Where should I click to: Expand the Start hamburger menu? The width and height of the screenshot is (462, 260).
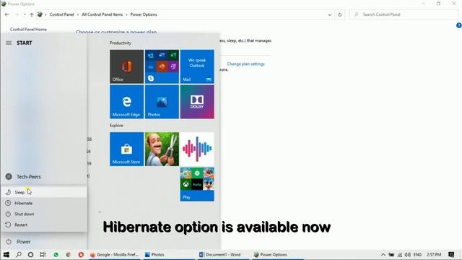tap(9, 43)
